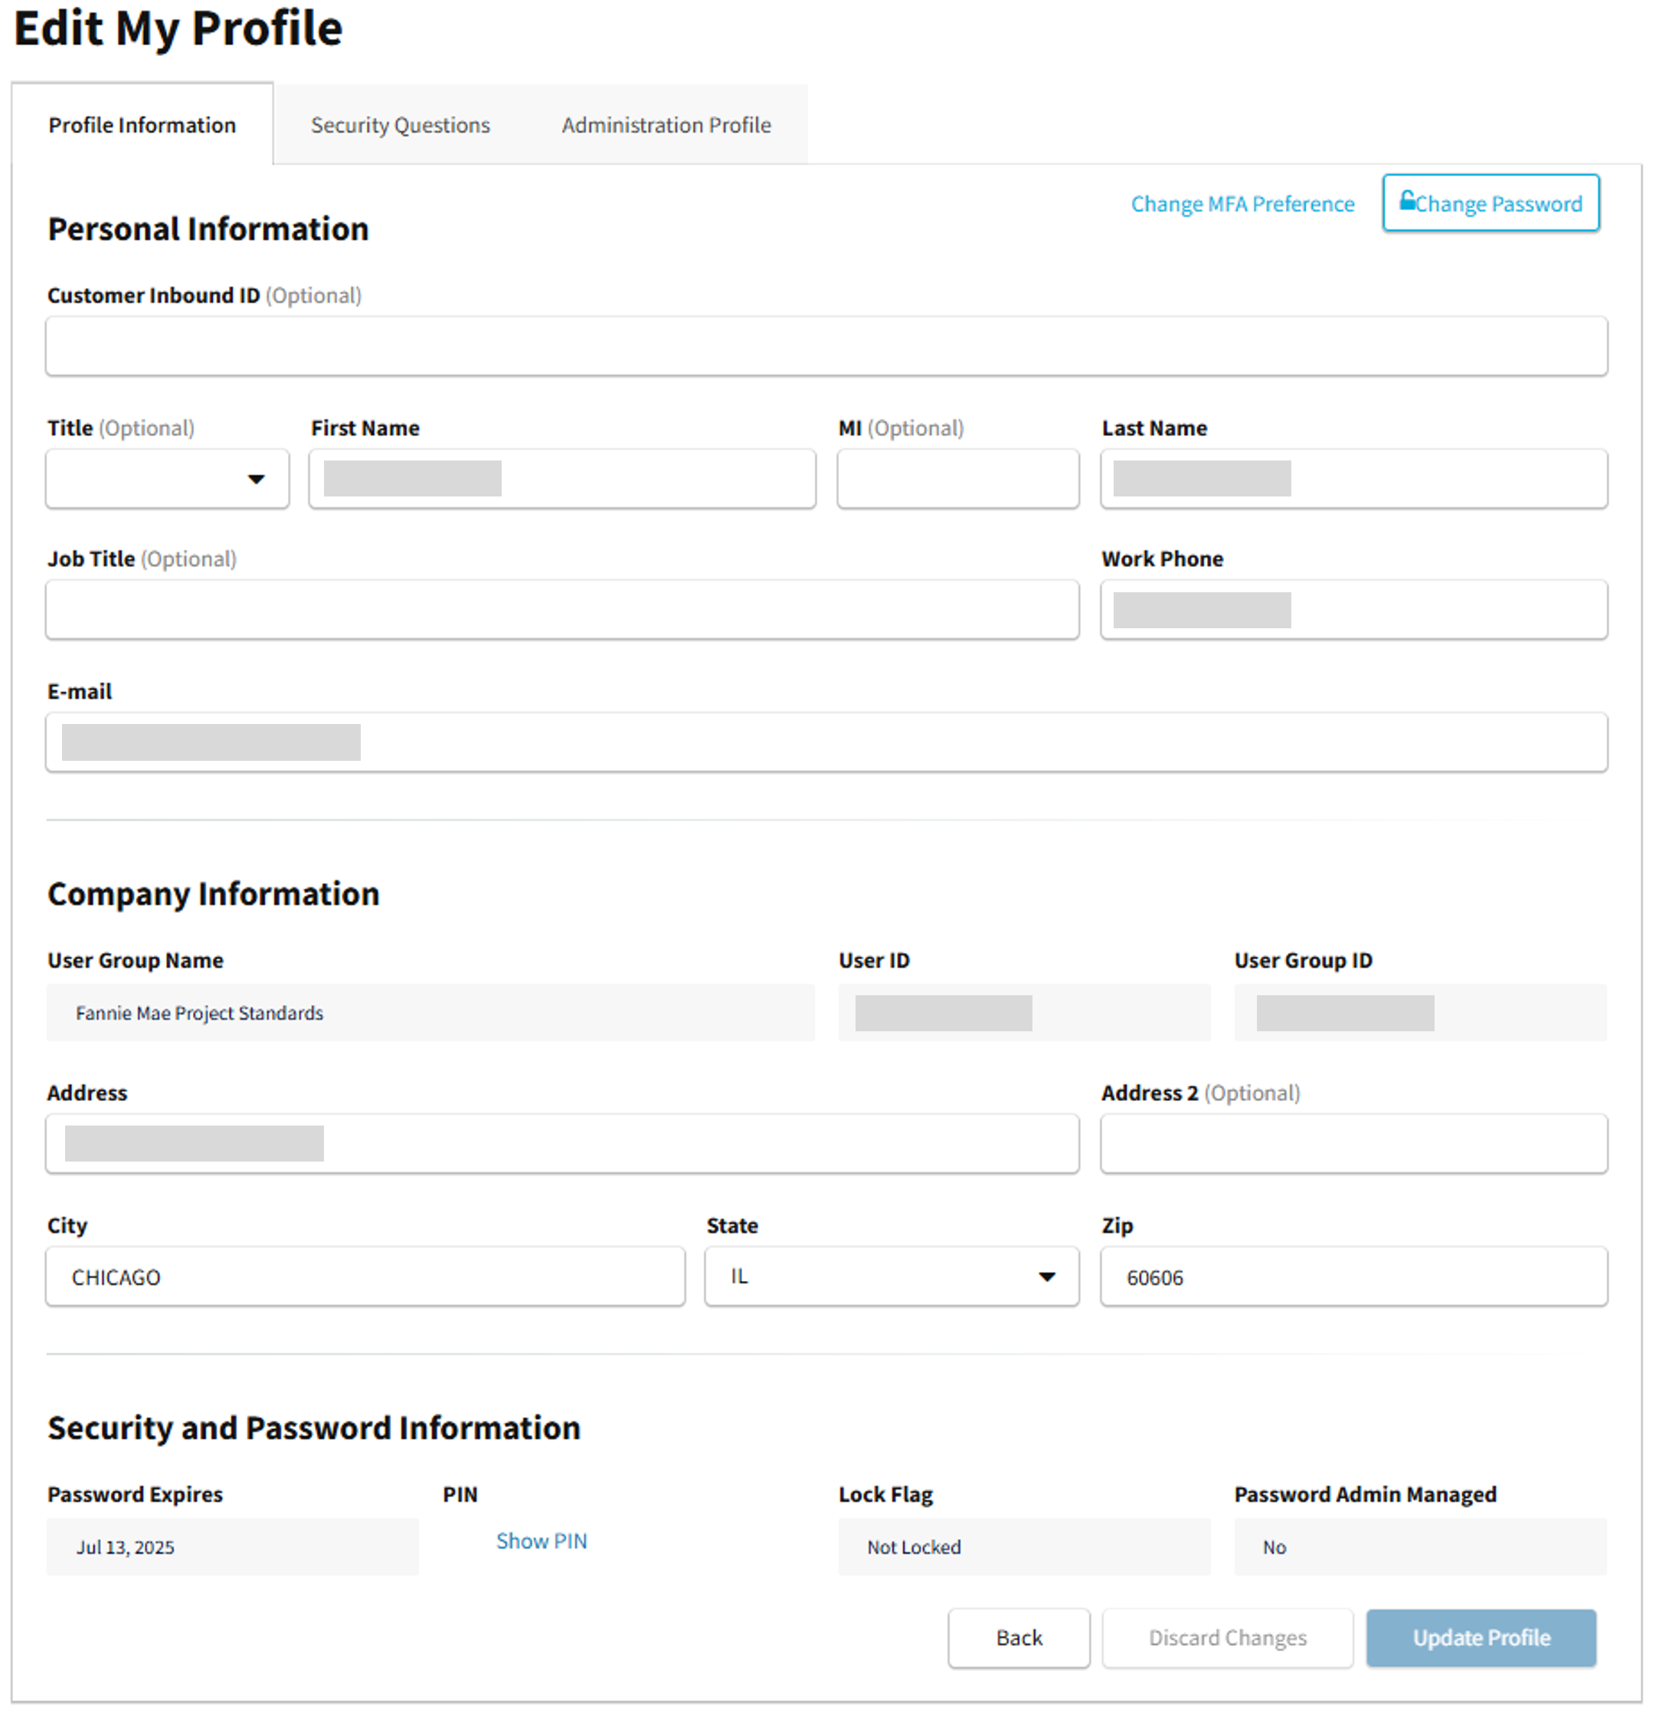Click the Back button

click(x=1019, y=1638)
